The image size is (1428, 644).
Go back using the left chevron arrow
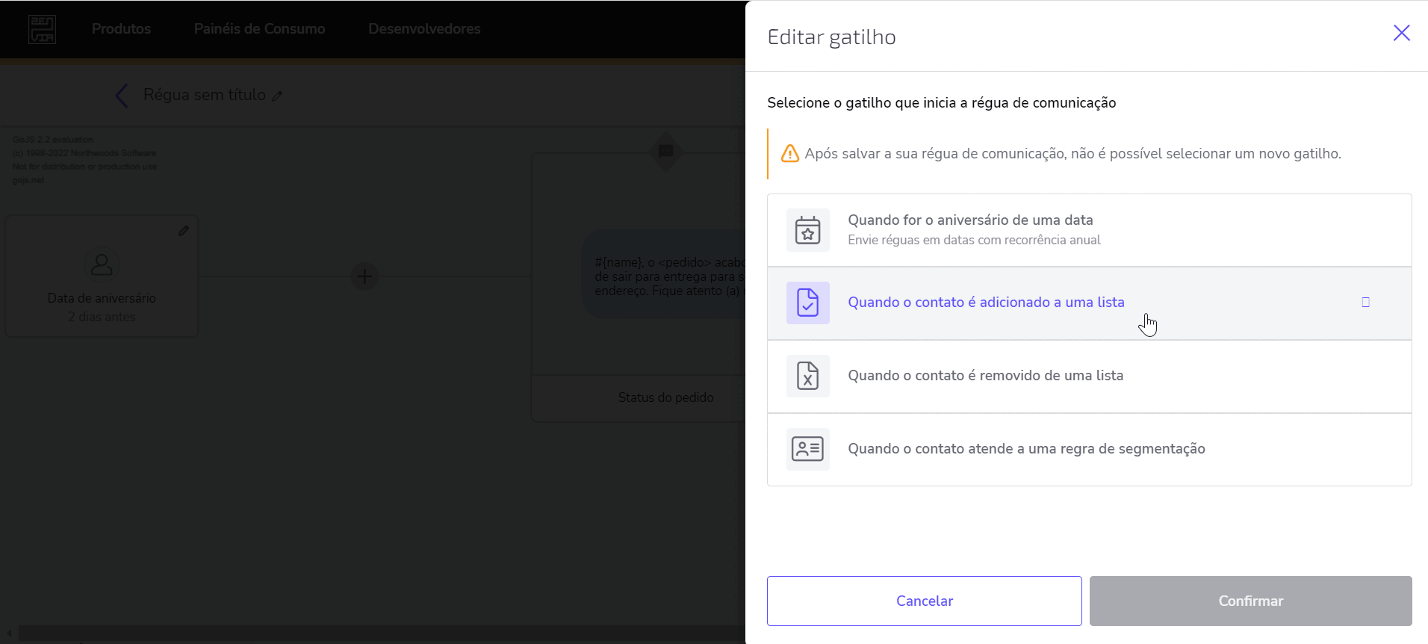(122, 95)
